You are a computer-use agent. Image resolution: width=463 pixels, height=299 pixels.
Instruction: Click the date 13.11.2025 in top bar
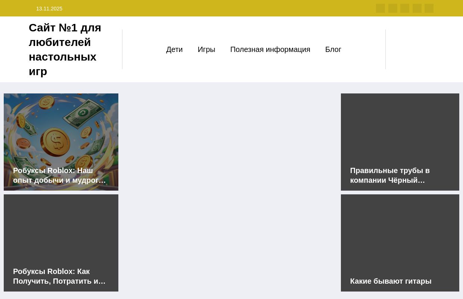(49, 9)
